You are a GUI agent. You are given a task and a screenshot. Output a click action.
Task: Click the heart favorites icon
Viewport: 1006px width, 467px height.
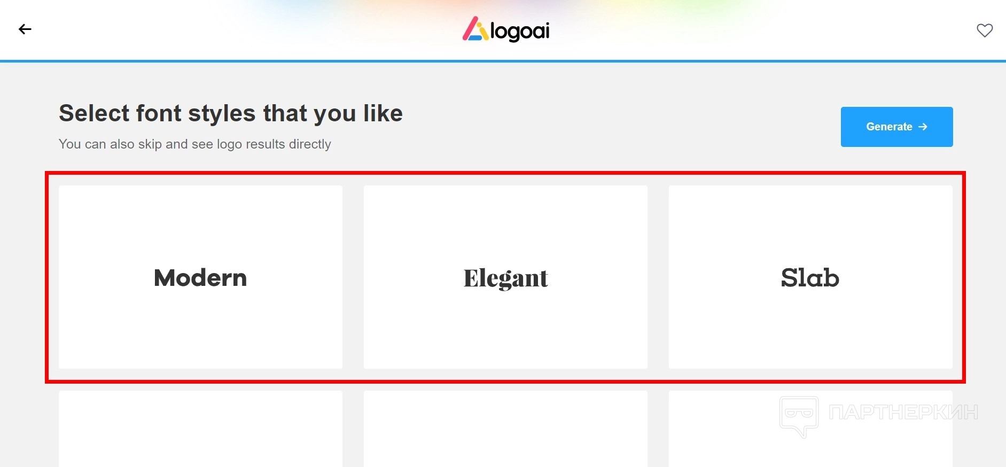985,30
